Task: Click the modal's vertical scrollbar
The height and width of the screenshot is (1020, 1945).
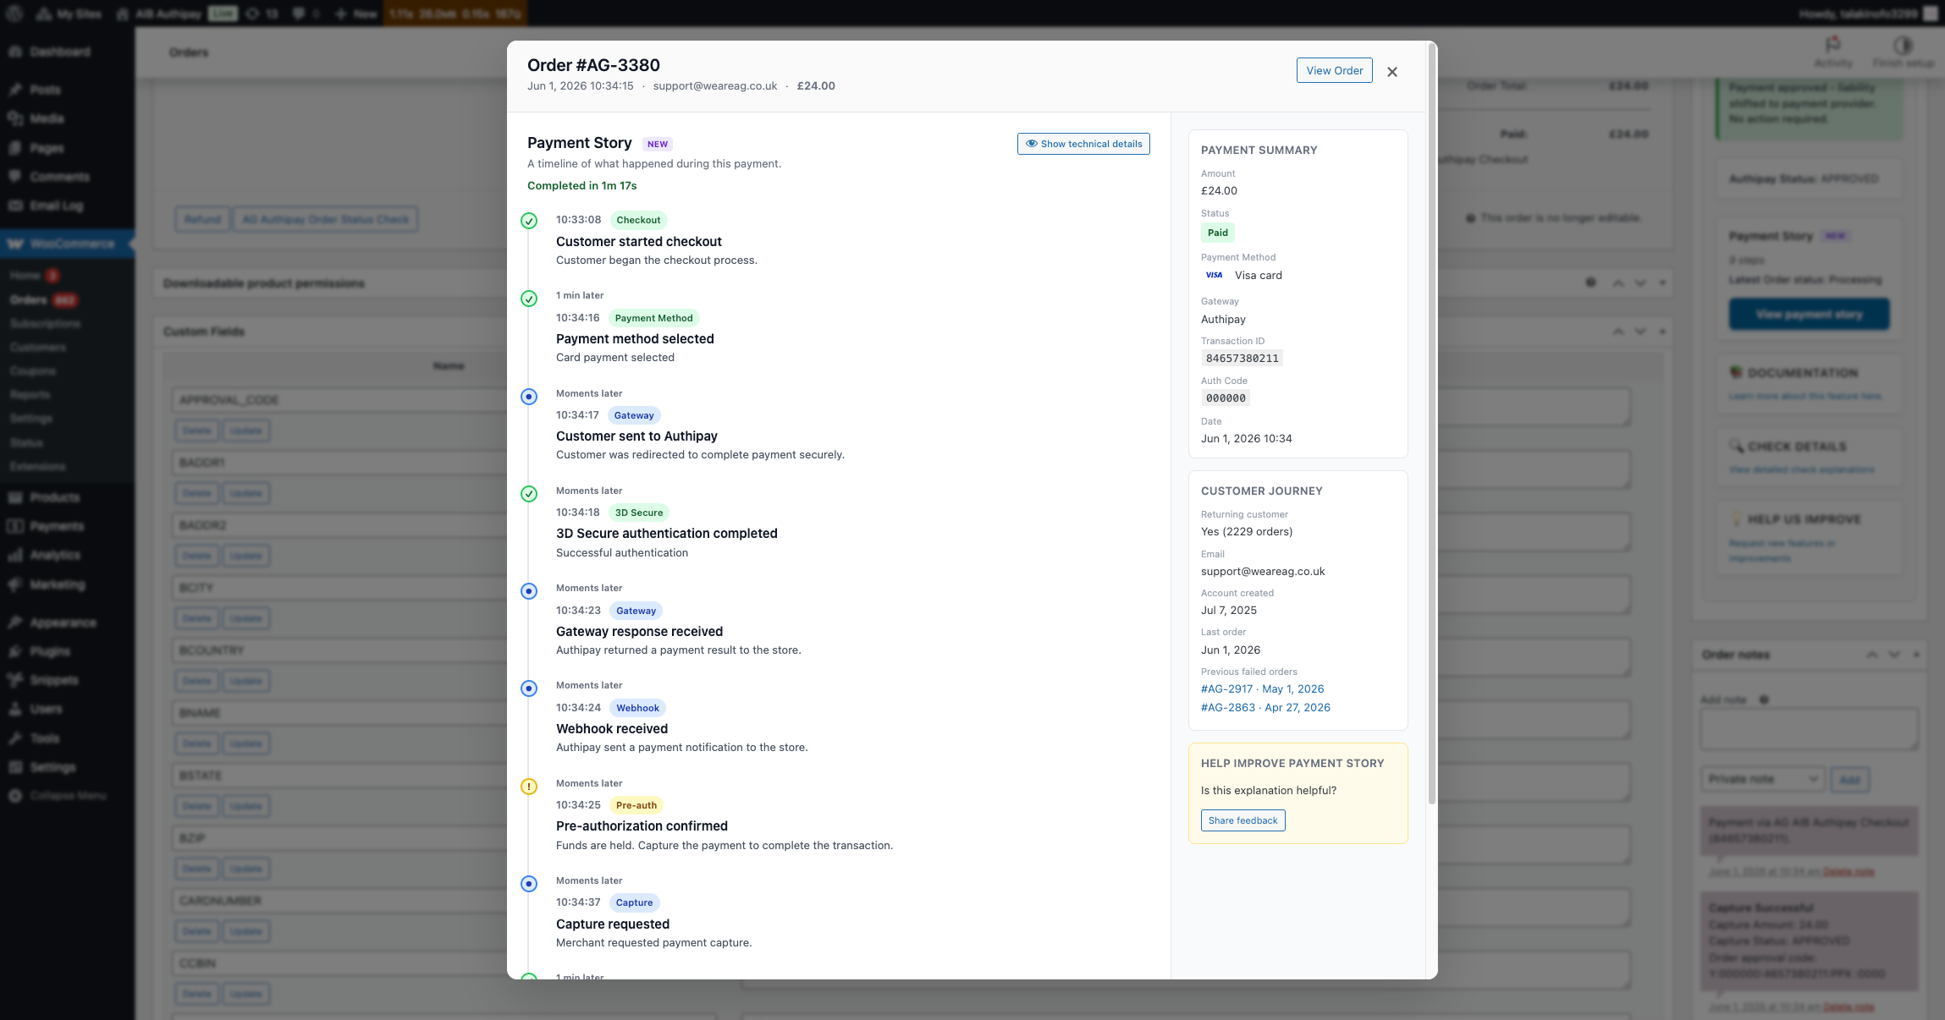Action: point(1432,423)
